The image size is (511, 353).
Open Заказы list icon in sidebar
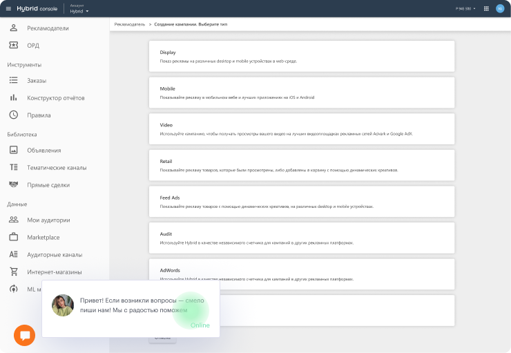[13, 81]
